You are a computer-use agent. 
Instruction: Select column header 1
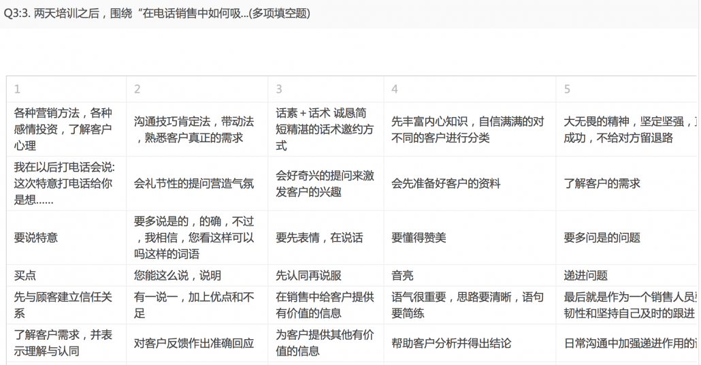coord(66,89)
